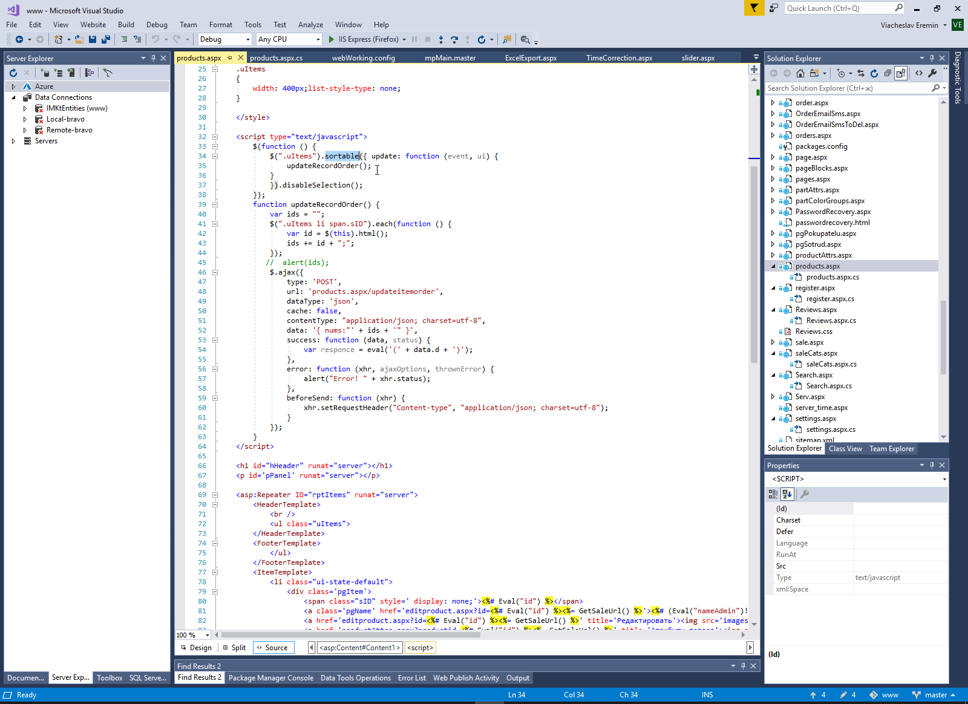
Task: Open the 100 % zoom dropdown
Action: 208,635
